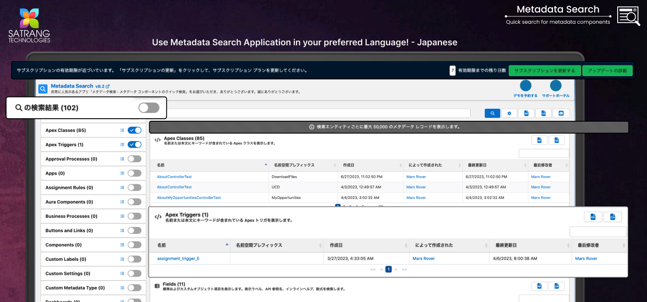The height and width of the screenshot is (302, 647).
Task: Go to page 1 in Apex Triggers pagination
Action: point(388,269)
